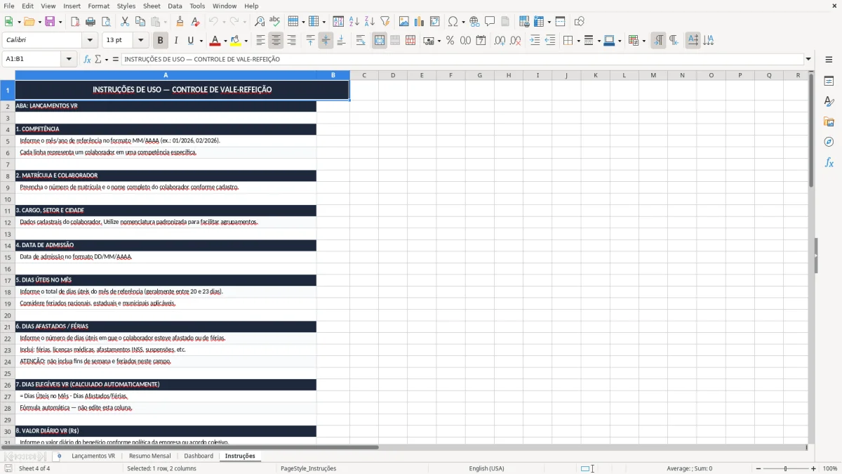The height and width of the screenshot is (474, 842).
Task: Copy the selection to clipboard
Action: [140, 22]
